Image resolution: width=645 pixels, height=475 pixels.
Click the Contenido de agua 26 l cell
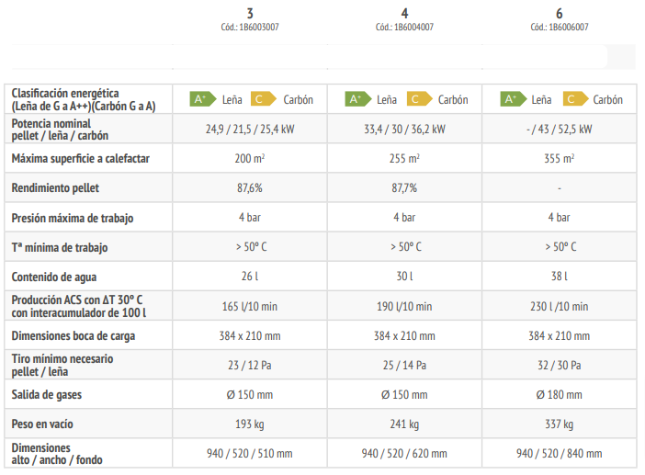click(x=250, y=276)
